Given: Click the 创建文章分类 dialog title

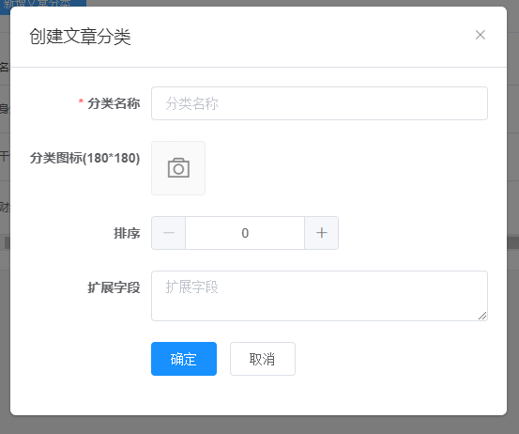Looking at the screenshot, I should point(80,36).
